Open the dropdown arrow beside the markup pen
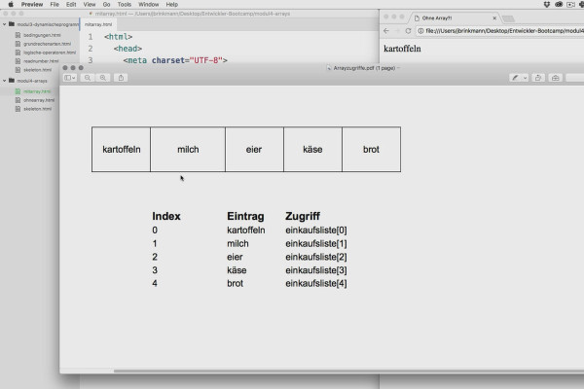584x389 pixels. (x=525, y=78)
